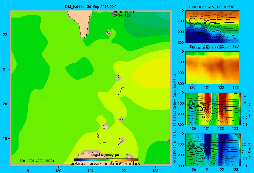Screen dimensions: 254x173
Task: Click the magenta drifter marker at the map's right edge
Action: 169,141
